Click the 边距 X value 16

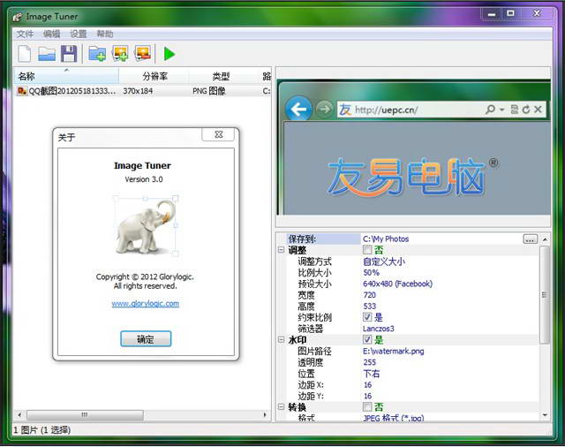[x=367, y=384]
